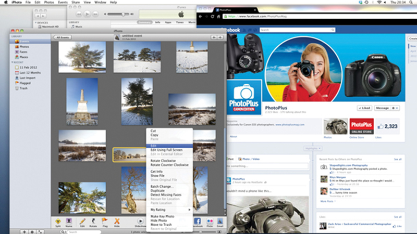Image resolution: width=417 pixels, height=234 pixels.
Task: Click the orange X Hide icon
Action: 117,223
